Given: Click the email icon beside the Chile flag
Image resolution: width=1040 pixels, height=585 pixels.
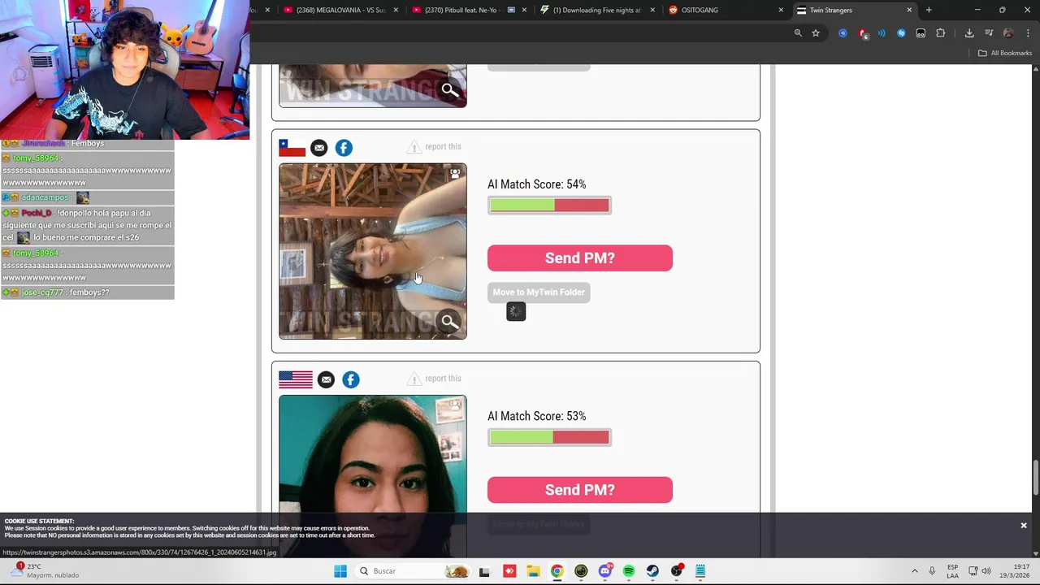Looking at the screenshot, I should pos(318,148).
